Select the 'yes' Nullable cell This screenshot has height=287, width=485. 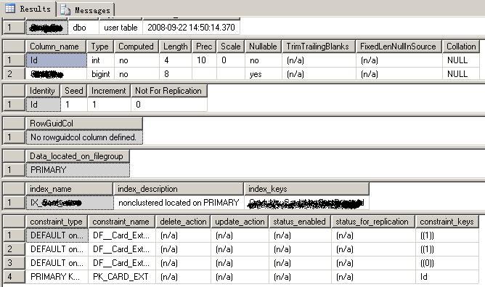(264, 74)
